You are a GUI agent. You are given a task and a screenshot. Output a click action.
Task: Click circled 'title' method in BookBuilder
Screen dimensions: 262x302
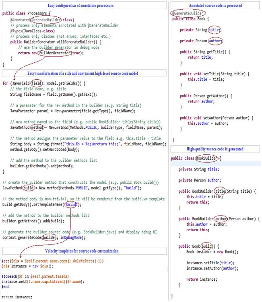pyautogui.click(x=219, y=191)
